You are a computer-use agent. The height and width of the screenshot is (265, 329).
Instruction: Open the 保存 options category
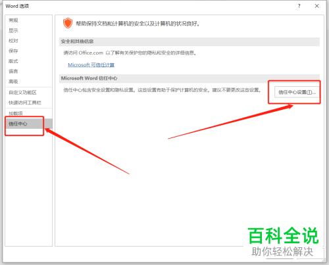coord(13,51)
